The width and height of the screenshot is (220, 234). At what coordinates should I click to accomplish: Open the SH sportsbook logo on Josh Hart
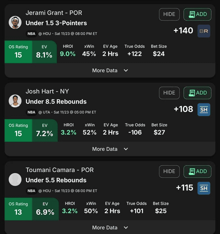pos(204,110)
